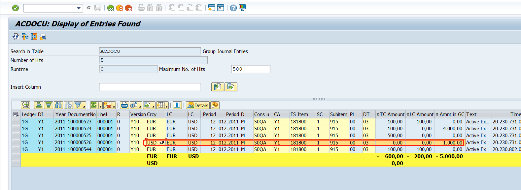Click the blue Information icon in grid toolbar
The image size is (521, 190).
[177, 105]
